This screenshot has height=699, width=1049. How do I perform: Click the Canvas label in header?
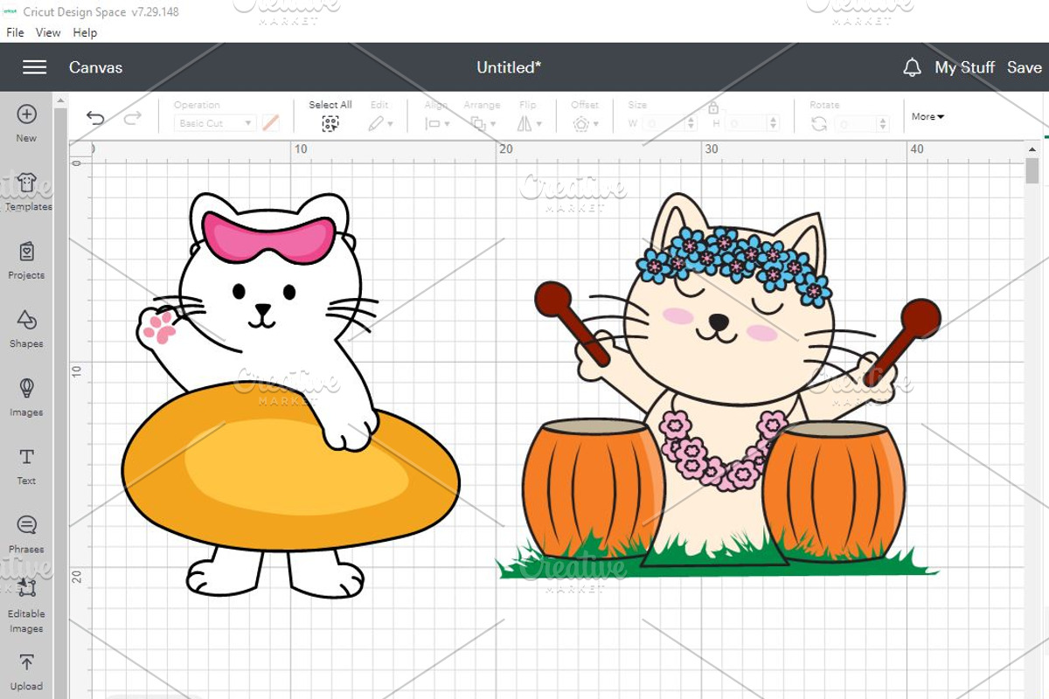[x=95, y=67]
